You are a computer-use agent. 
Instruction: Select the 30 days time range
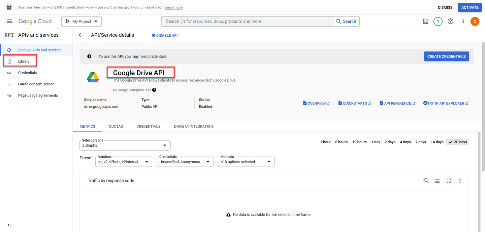[x=457, y=142]
